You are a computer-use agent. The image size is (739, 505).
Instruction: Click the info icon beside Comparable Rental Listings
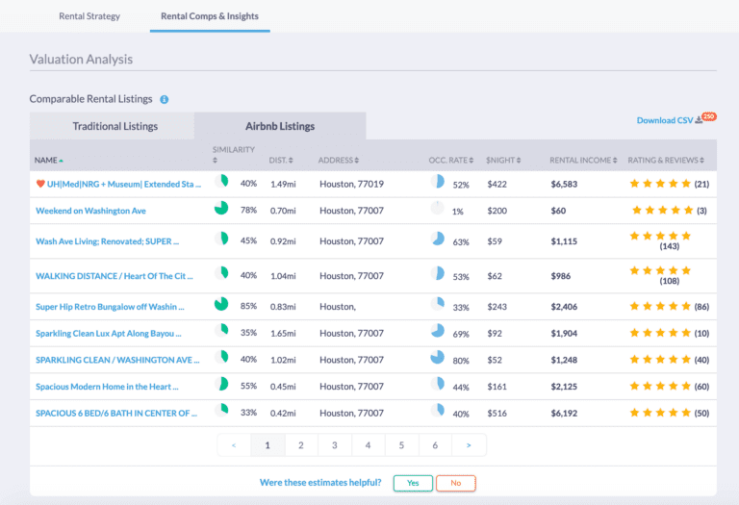165,99
